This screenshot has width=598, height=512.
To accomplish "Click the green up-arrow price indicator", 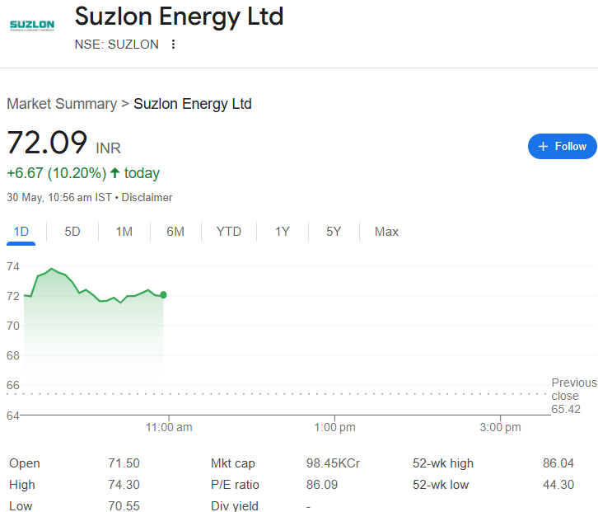I will tap(114, 173).
